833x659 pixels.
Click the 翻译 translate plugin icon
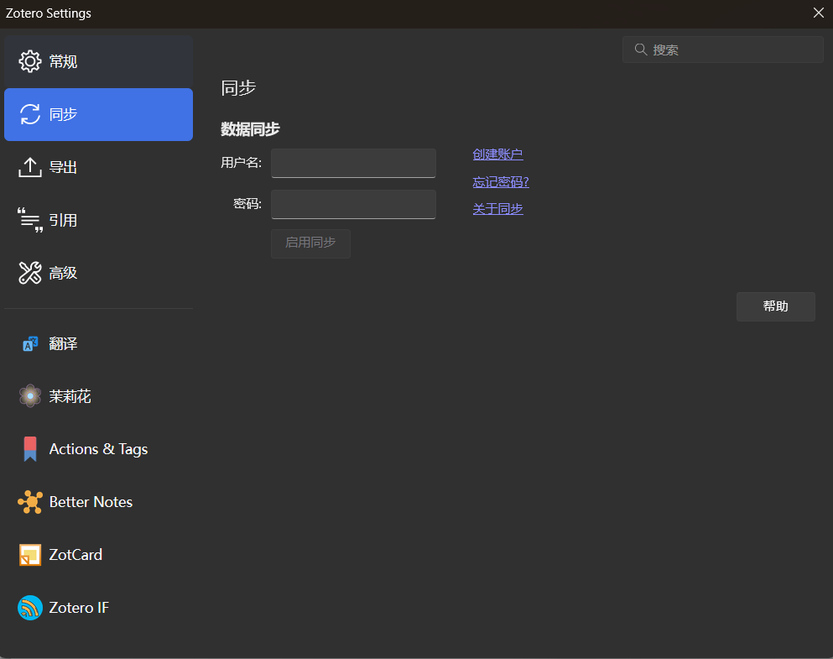[x=30, y=343]
